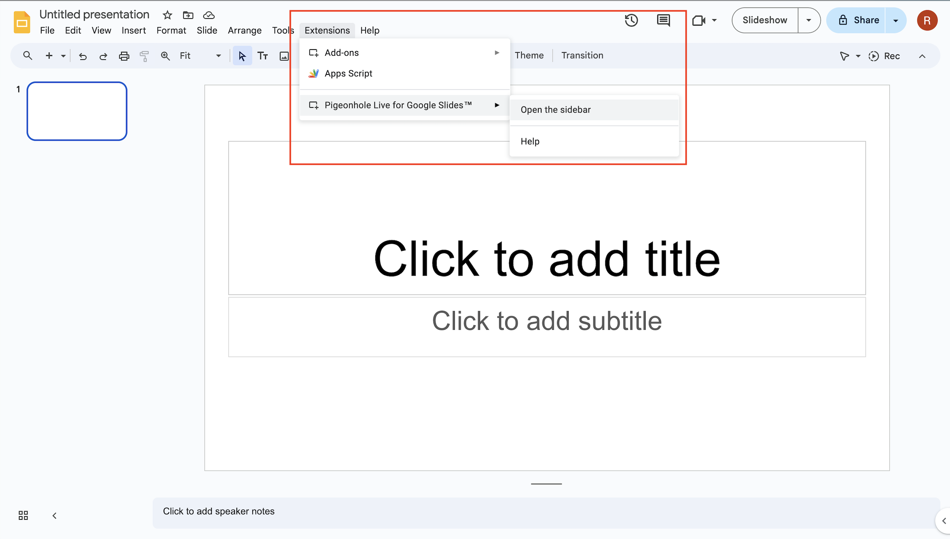The width and height of the screenshot is (950, 539).
Task: Open the Help menu in menu bar
Action: (x=370, y=30)
